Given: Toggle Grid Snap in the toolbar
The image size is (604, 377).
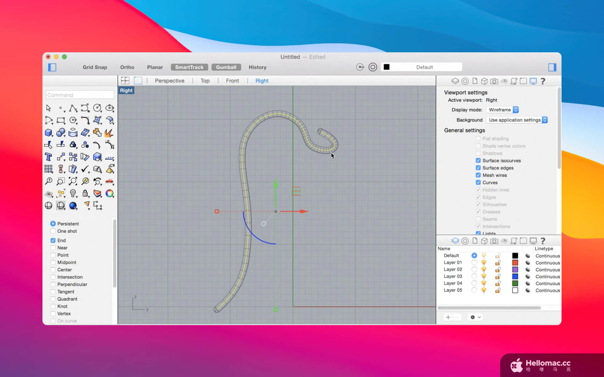Looking at the screenshot, I should (95, 67).
